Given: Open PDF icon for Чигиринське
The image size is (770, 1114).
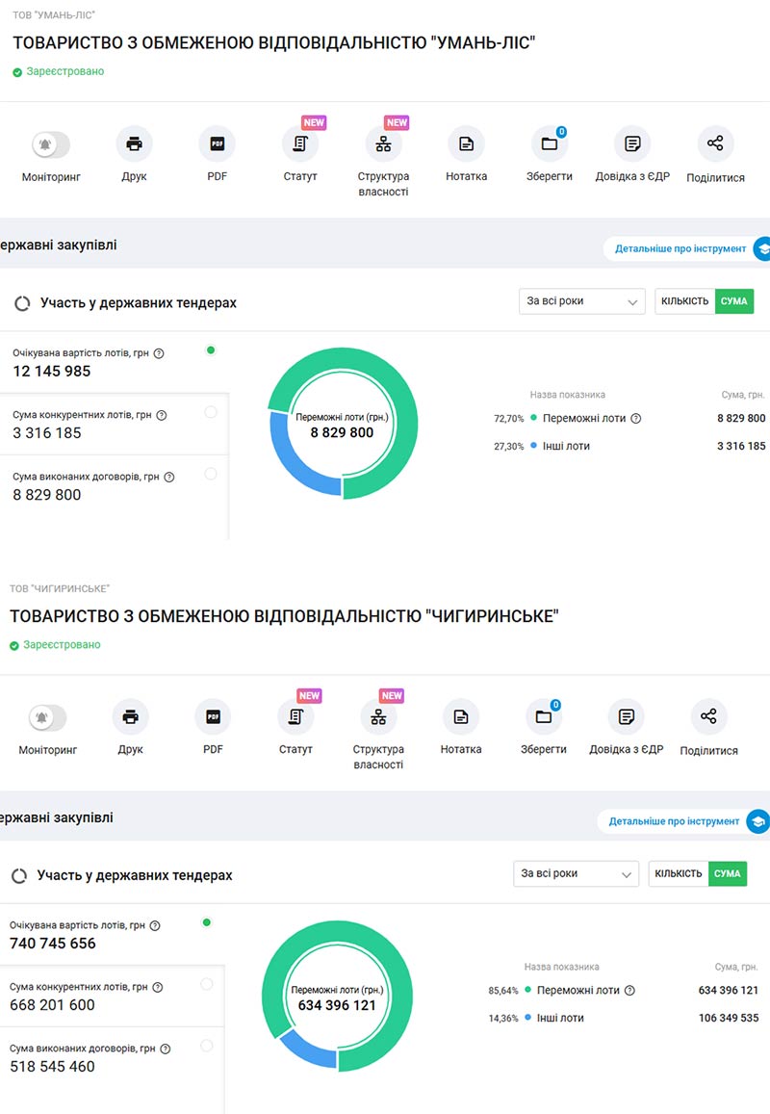Looking at the screenshot, I should click(x=213, y=717).
